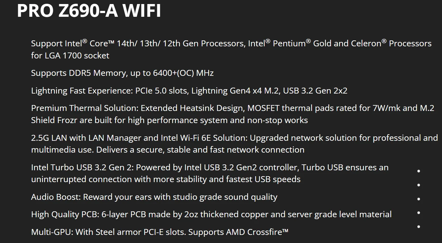The image size is (442, 243).
Task: Click the Intel Core processor support line
Action: [231, 44]
